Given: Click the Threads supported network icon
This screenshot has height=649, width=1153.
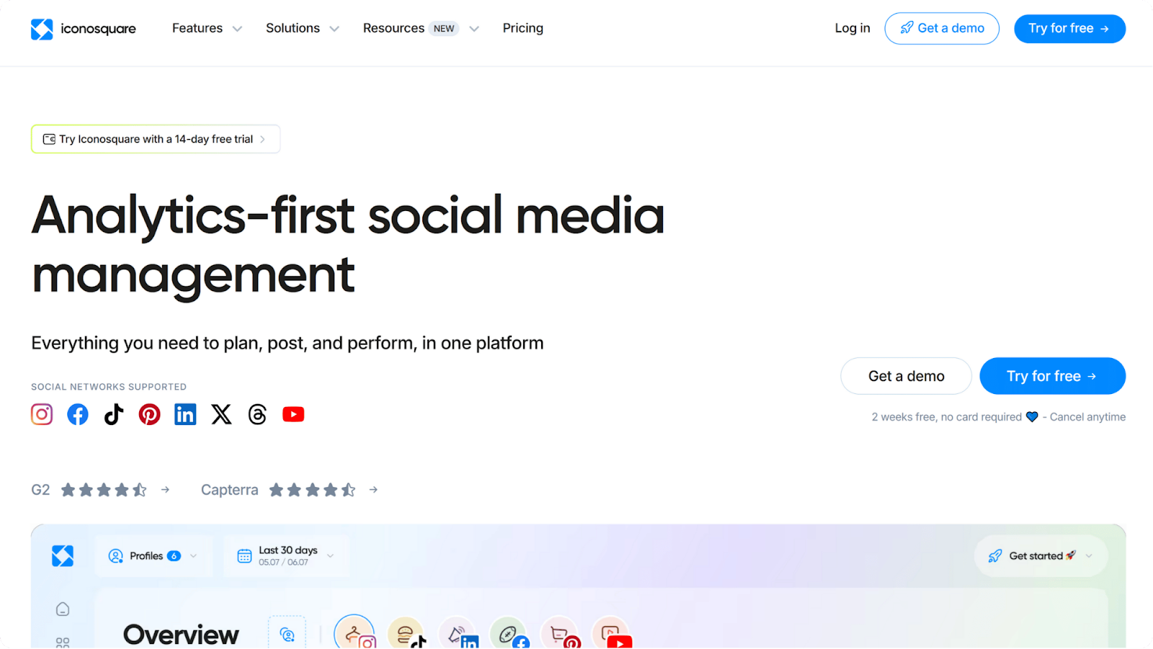Looking at the screenshot, I should coord(257,414).
